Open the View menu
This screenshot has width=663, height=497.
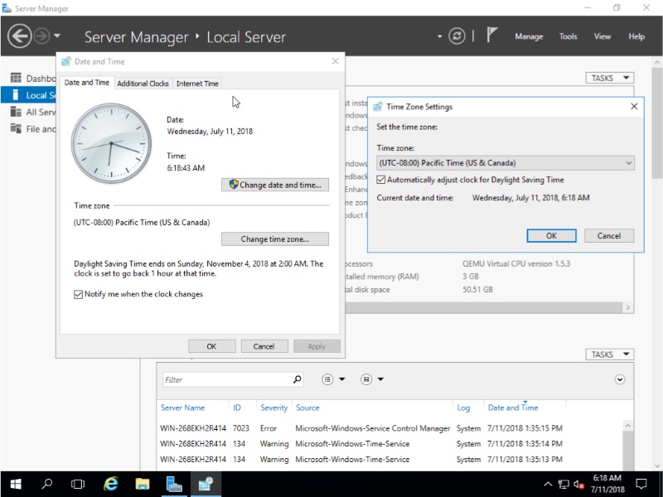[603, 36]
